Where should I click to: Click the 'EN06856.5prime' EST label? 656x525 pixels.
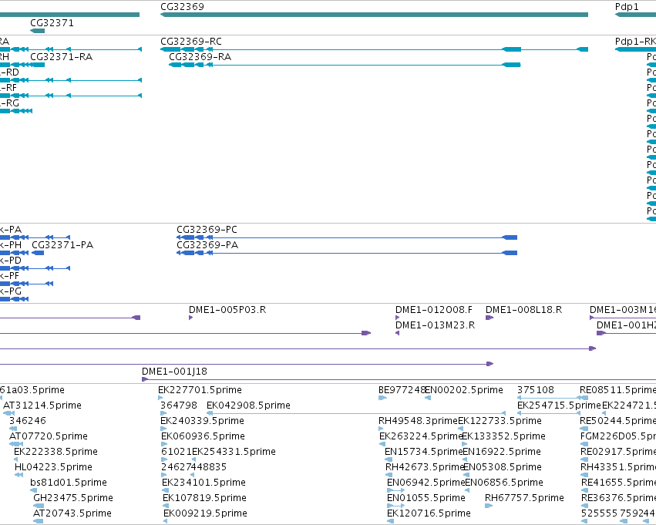pos(504,483)
